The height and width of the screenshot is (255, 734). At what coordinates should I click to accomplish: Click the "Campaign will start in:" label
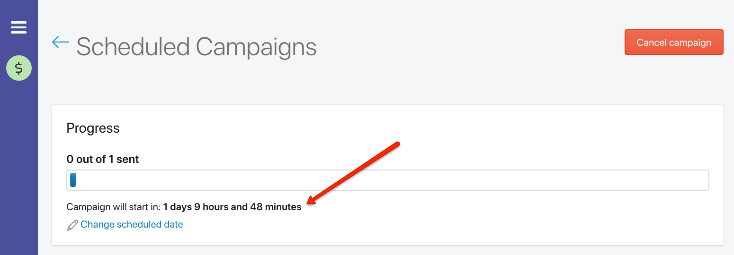tap(114, 207)
